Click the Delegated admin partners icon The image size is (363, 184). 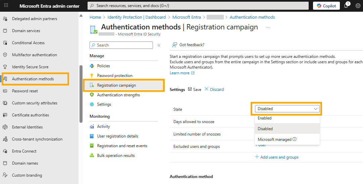point(5,19)
